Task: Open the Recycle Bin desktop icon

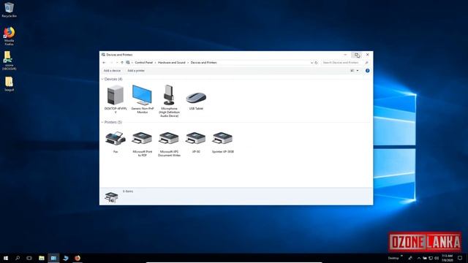Action: pyautogui.click(x=9, y=9)
